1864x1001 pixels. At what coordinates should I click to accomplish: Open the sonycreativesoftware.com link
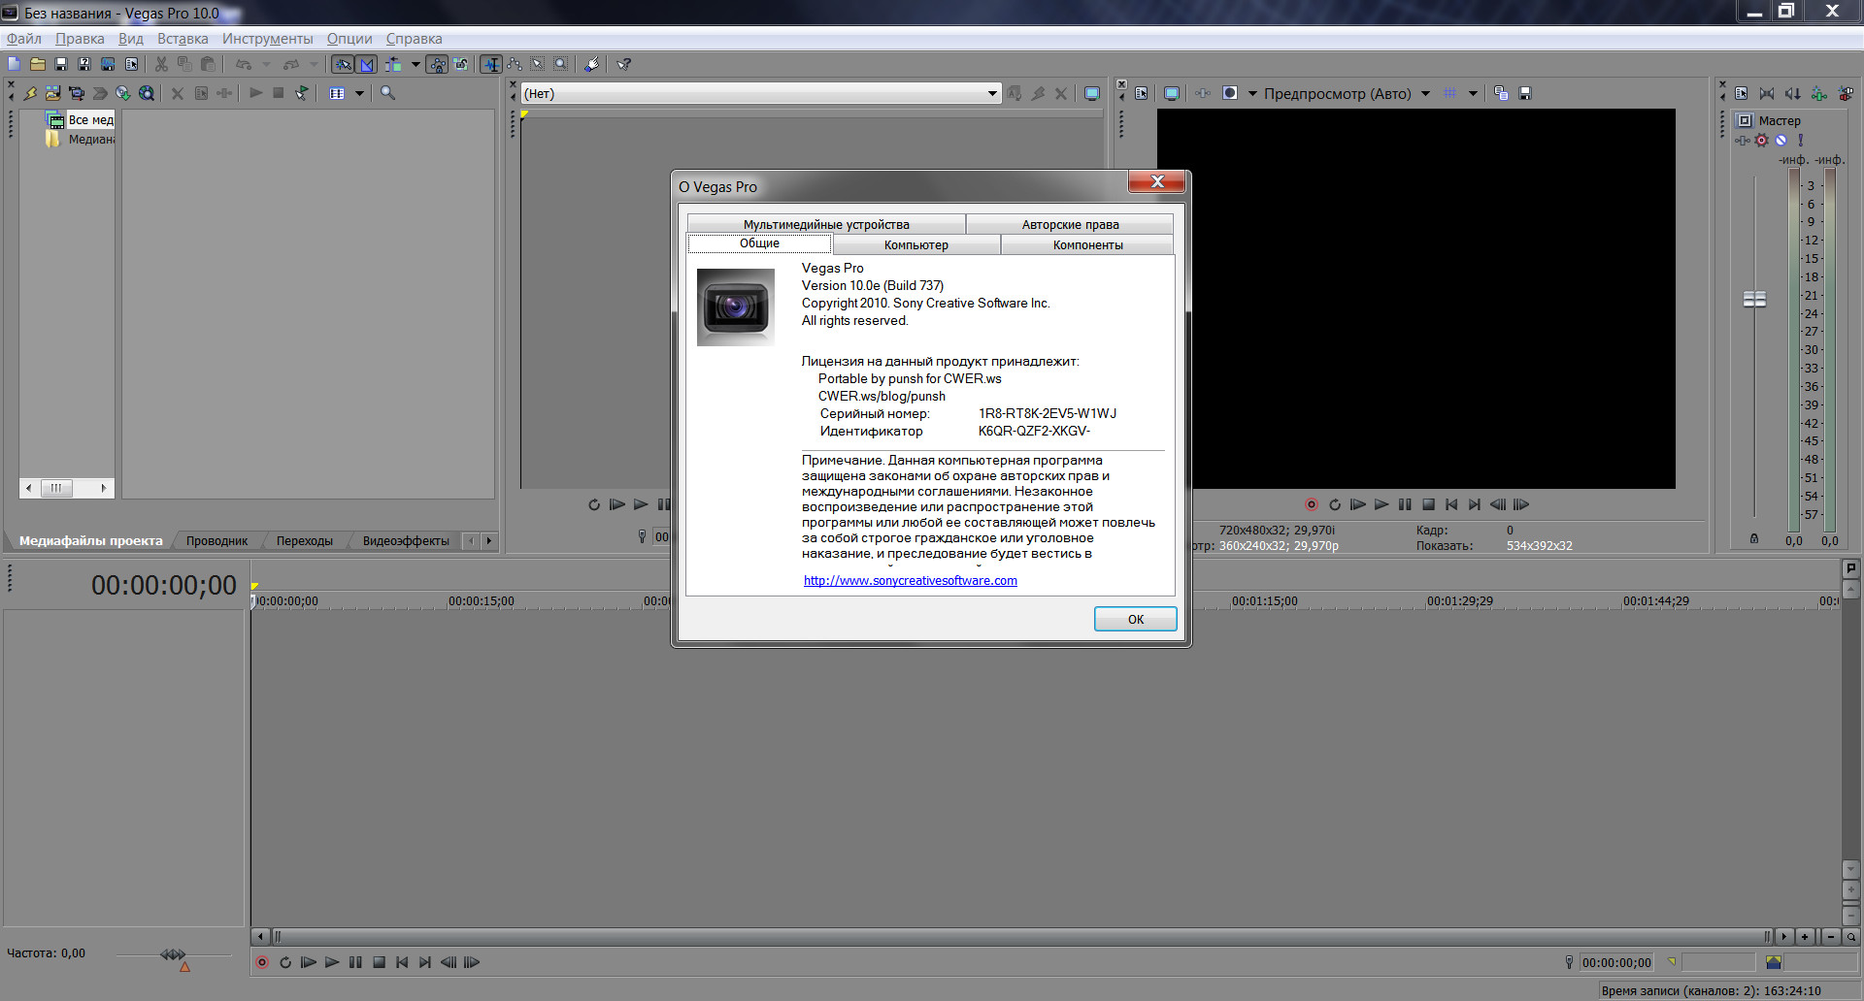910,580
